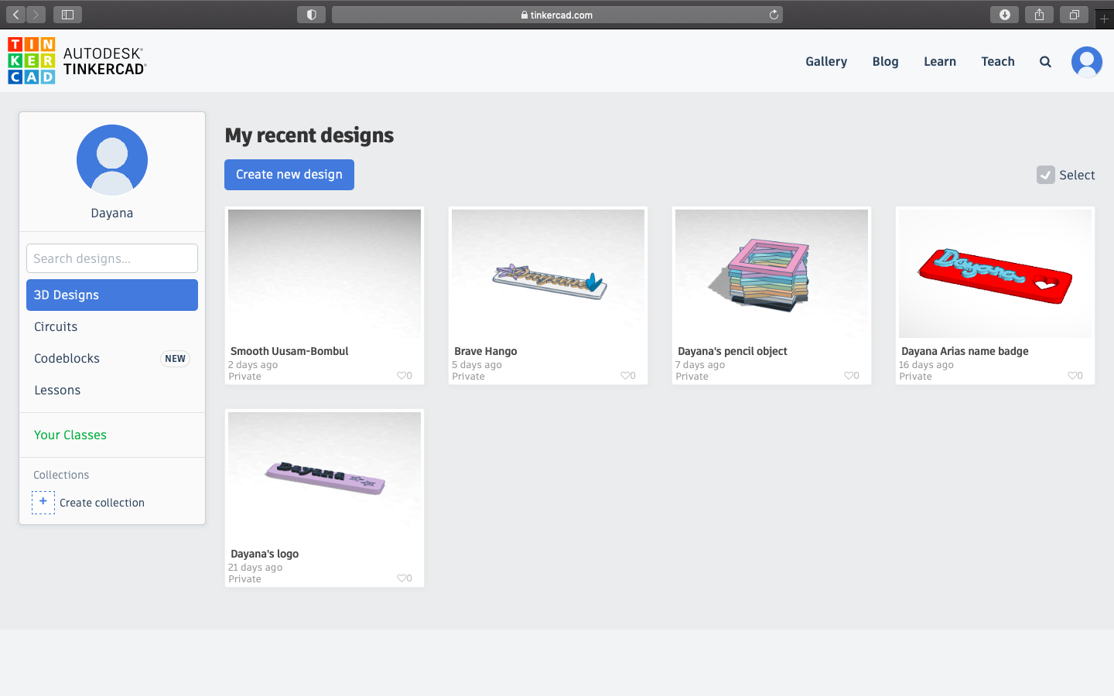
Task: Switch to the Circuits section
Action: [55, 326]
